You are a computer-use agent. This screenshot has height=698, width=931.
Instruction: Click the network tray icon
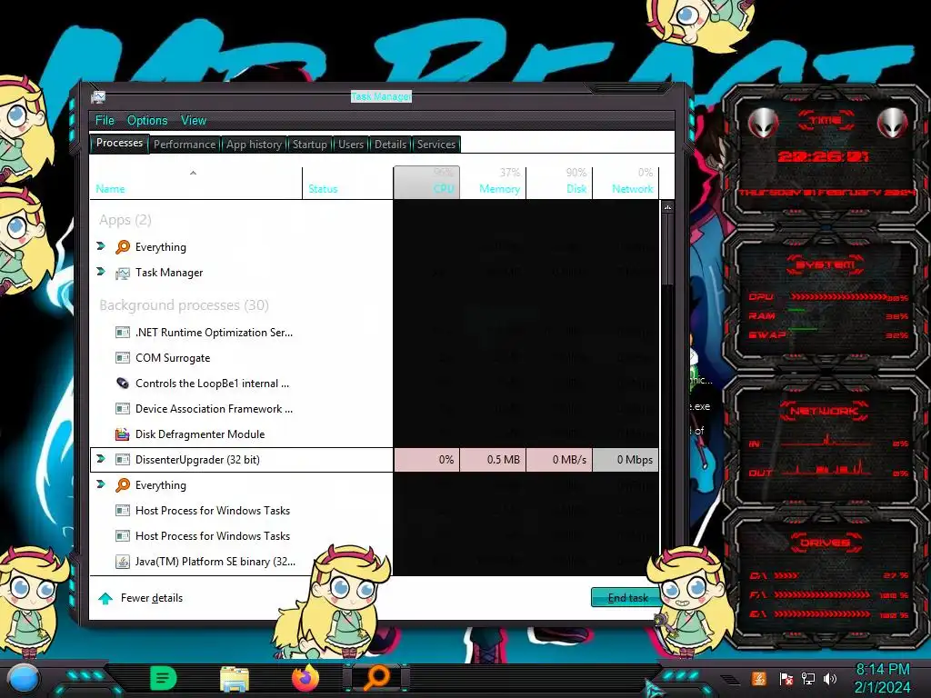pyautogui.click(x=808, y=678)
